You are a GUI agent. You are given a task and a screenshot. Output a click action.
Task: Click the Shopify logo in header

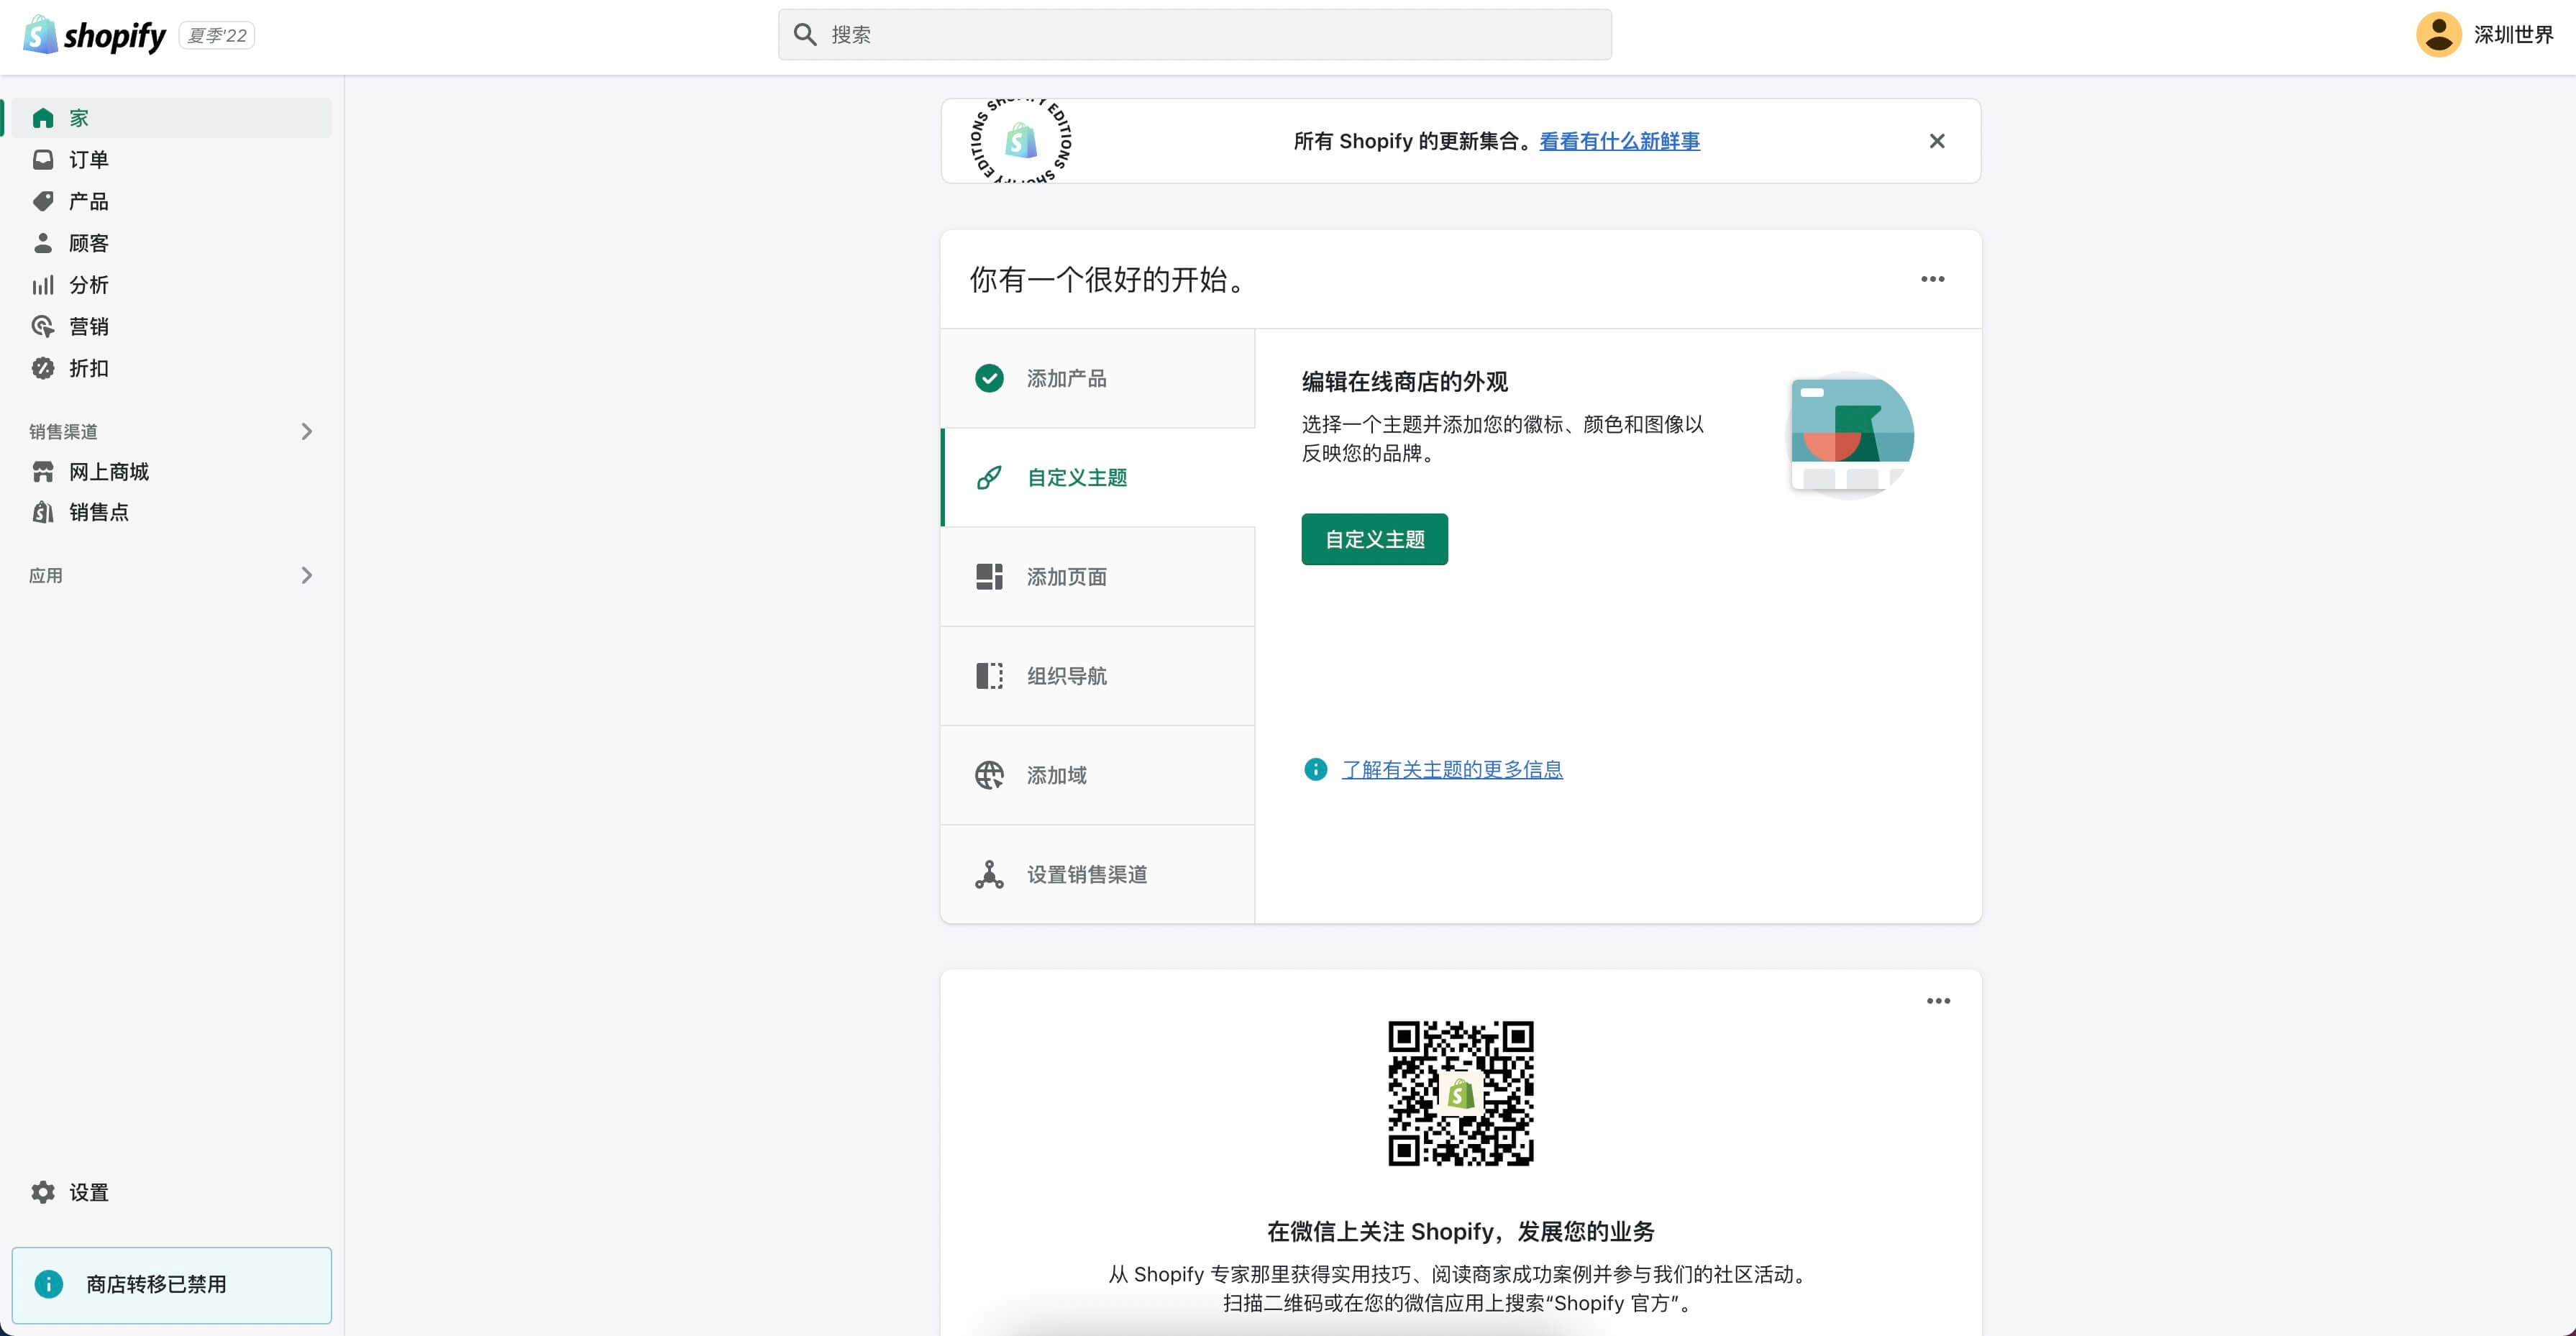click(x=95, y=35)
